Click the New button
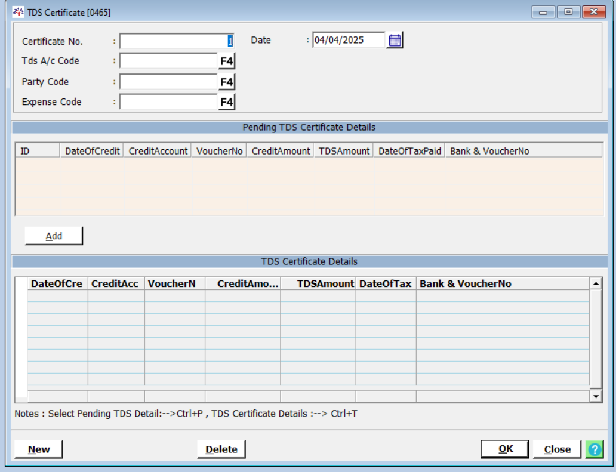This screenshot has height=472, width=616. [x=39, y=449]
